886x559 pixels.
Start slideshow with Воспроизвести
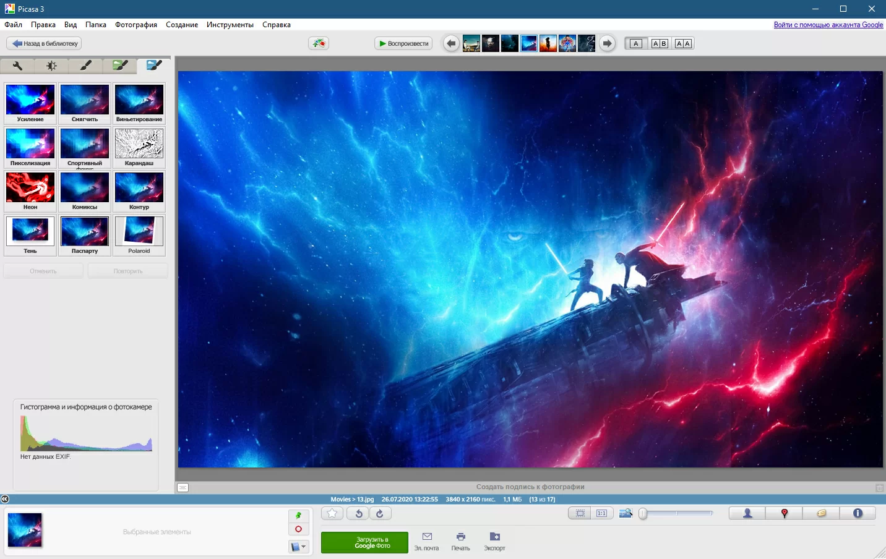tap(403, 43)
